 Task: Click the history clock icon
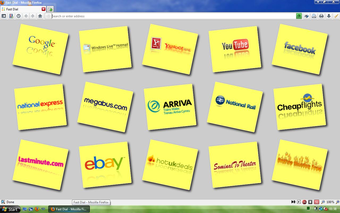[19, 16]
